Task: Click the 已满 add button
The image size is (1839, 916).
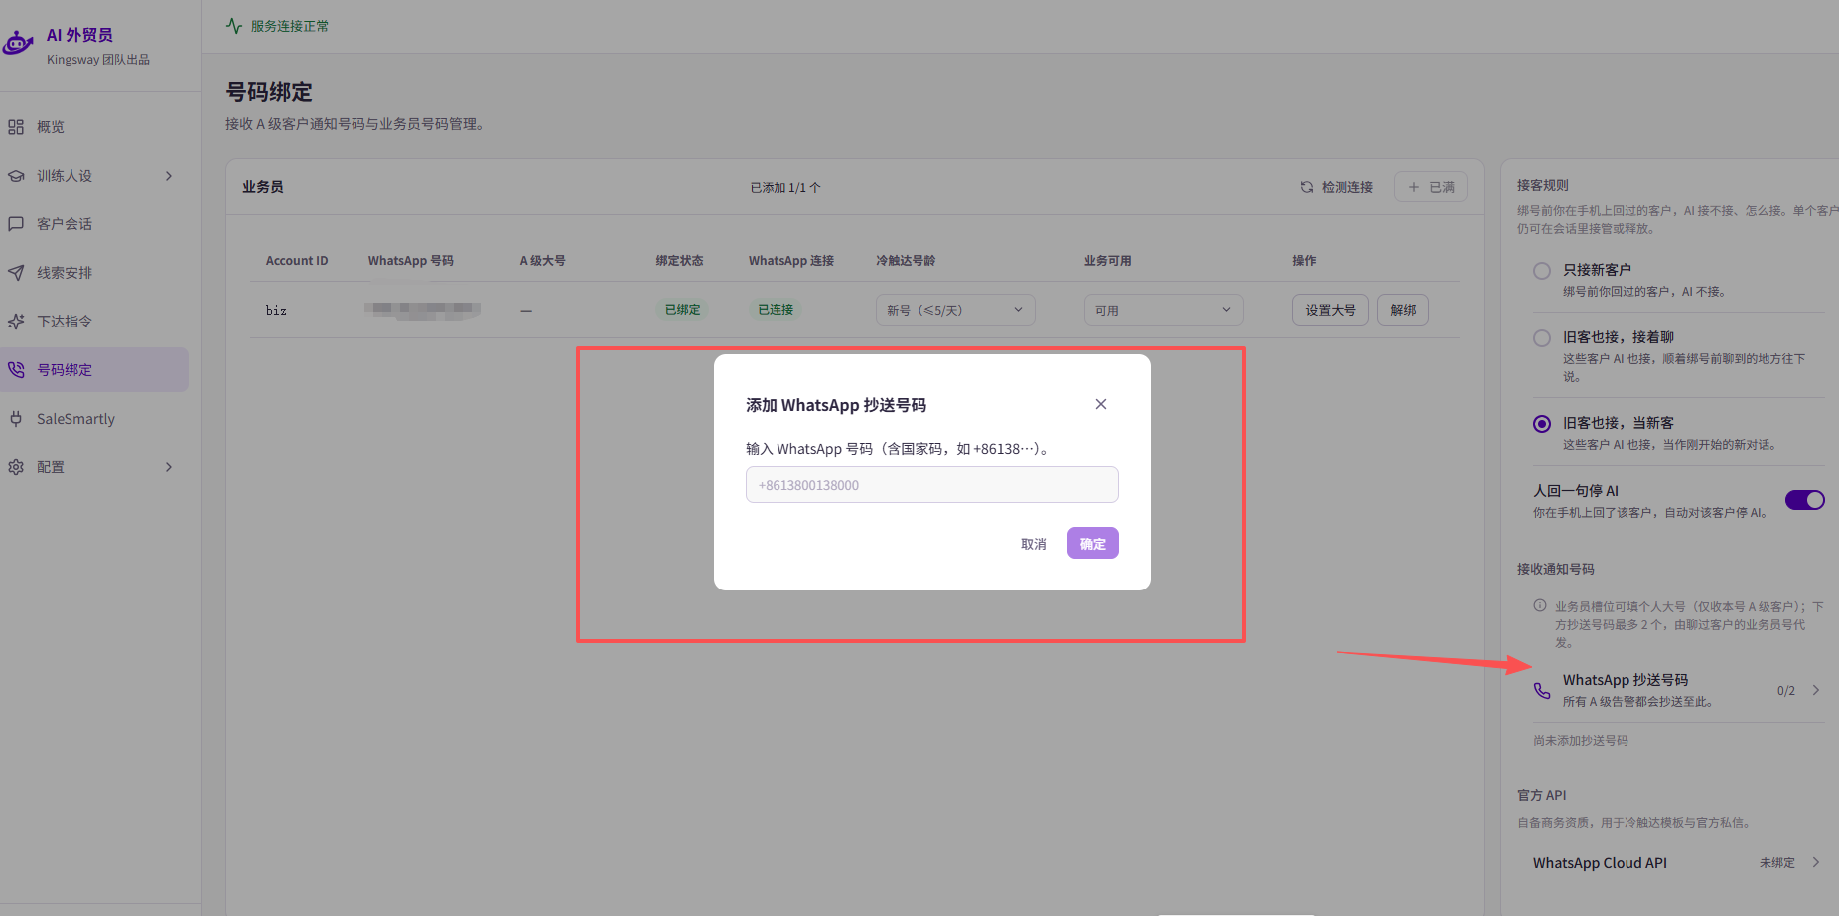Action: [1431, 187]
